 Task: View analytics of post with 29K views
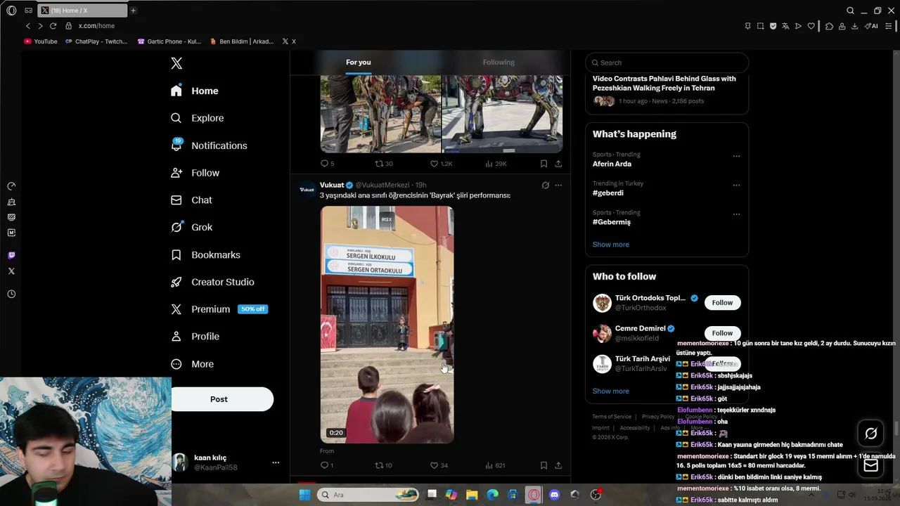(496, 164)
